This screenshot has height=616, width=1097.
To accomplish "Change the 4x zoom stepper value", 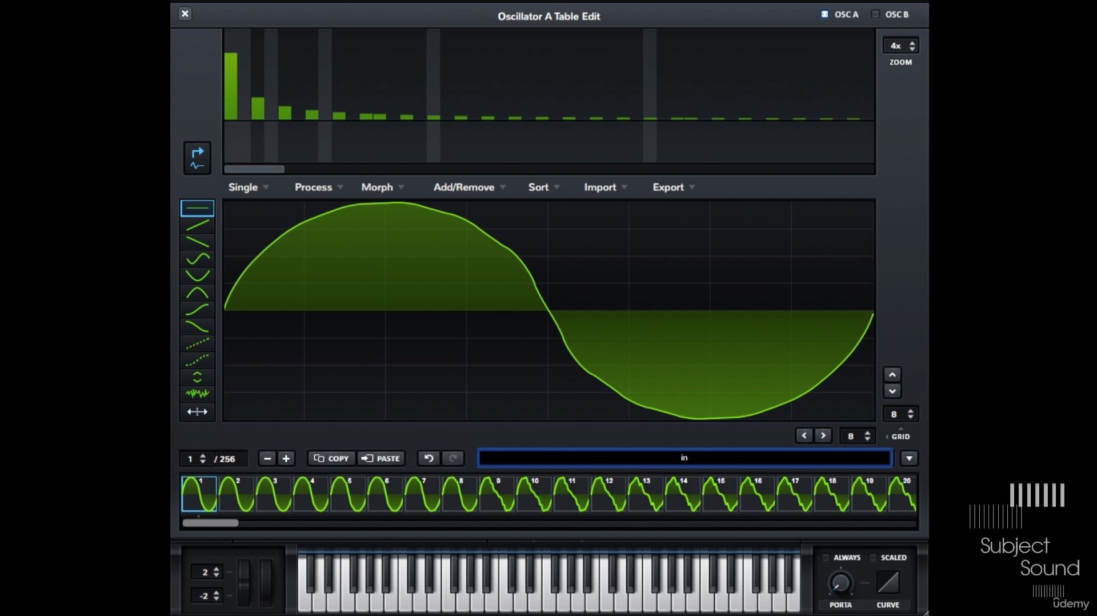I will click(x=900, y=46).
